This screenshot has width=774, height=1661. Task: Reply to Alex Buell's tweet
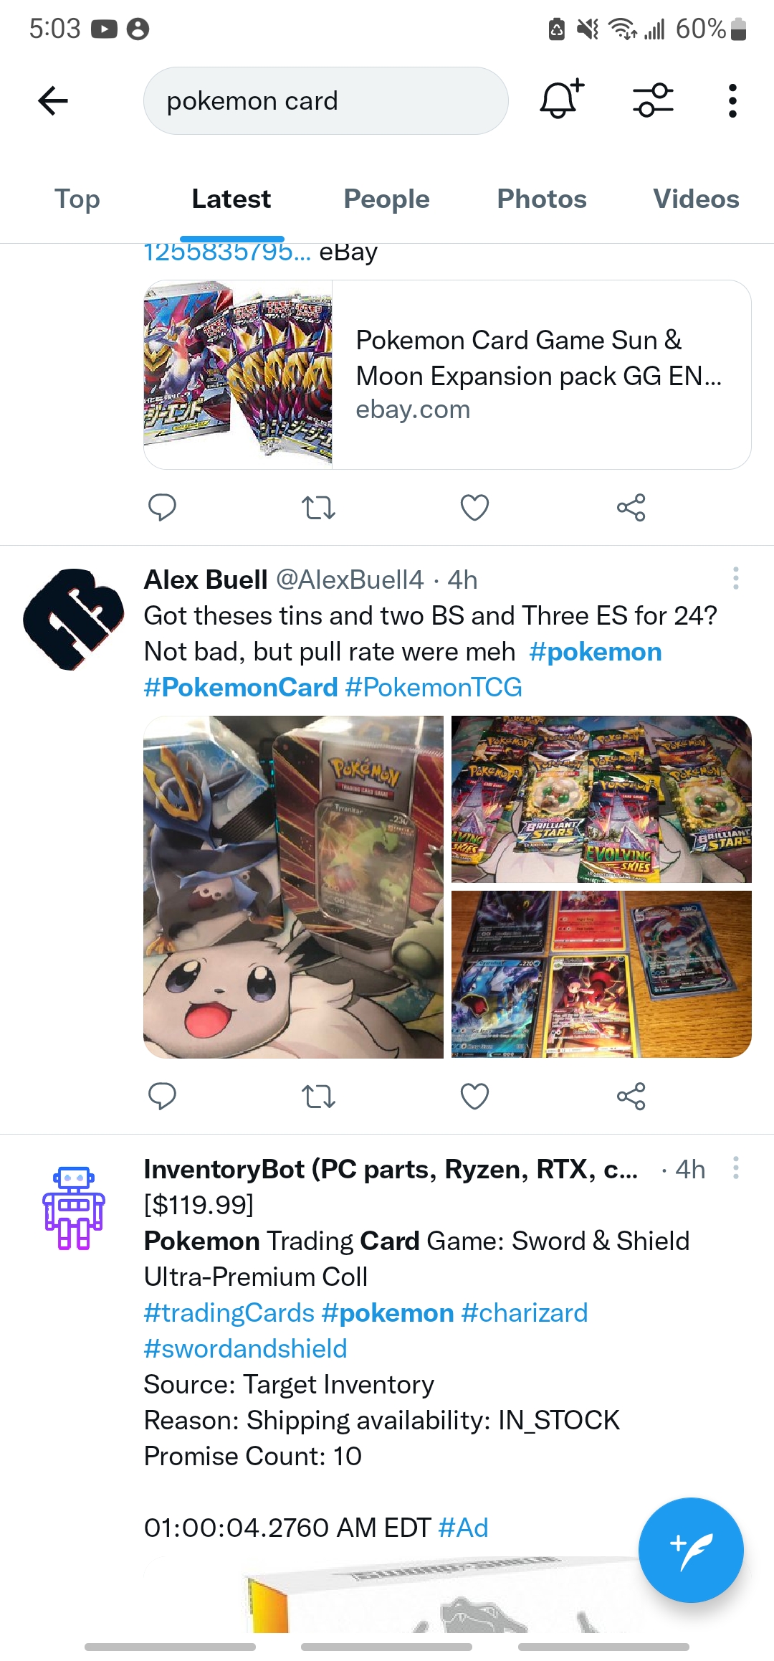162,1097
